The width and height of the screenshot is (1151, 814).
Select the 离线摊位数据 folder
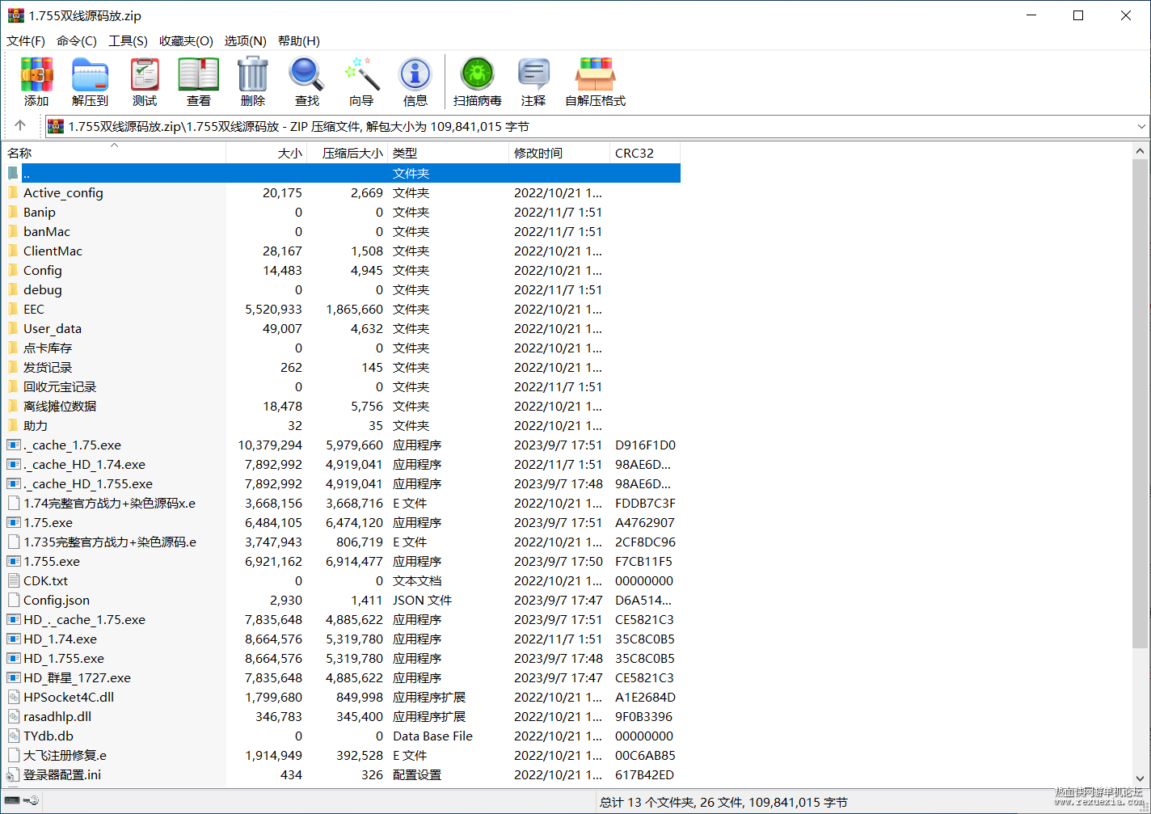click(341, 406)
